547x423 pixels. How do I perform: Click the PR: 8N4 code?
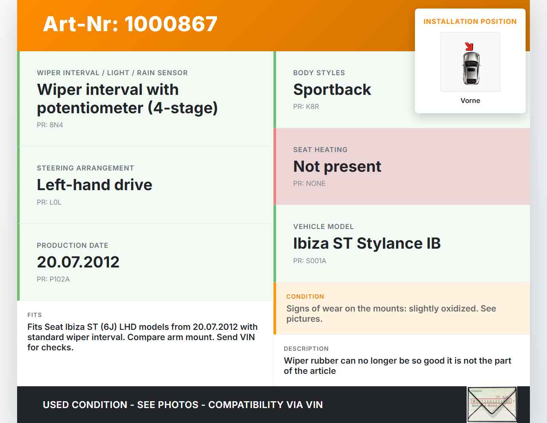pyautogui.click(x=50, y=125)
